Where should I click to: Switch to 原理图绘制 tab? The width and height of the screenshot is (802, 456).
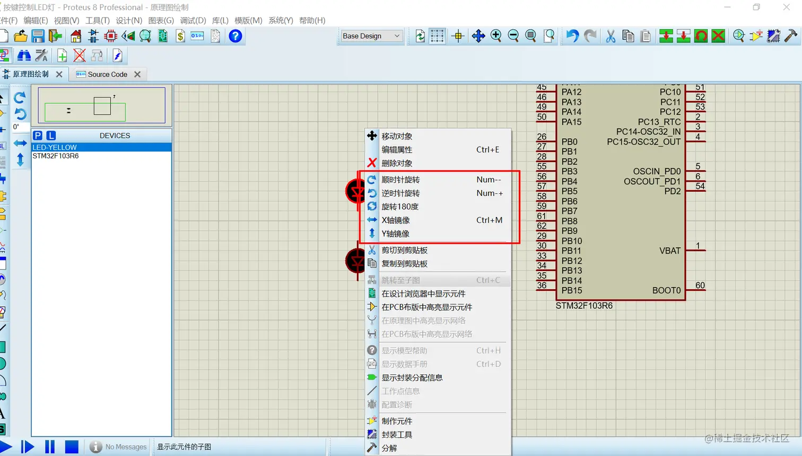point(31,74)
